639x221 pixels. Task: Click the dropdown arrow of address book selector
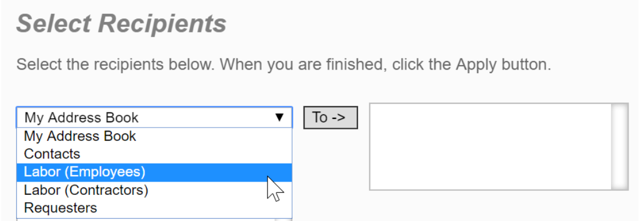(279, 118)
